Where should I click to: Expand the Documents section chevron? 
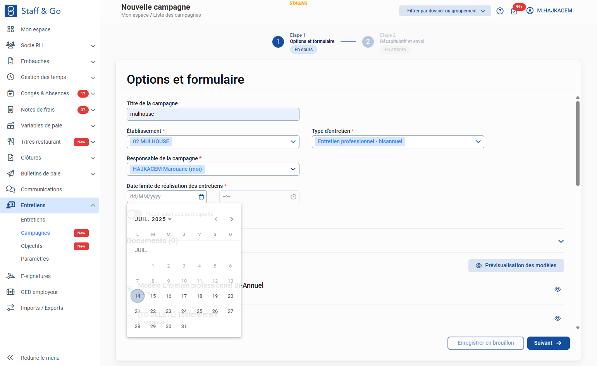tap(561, 241)
